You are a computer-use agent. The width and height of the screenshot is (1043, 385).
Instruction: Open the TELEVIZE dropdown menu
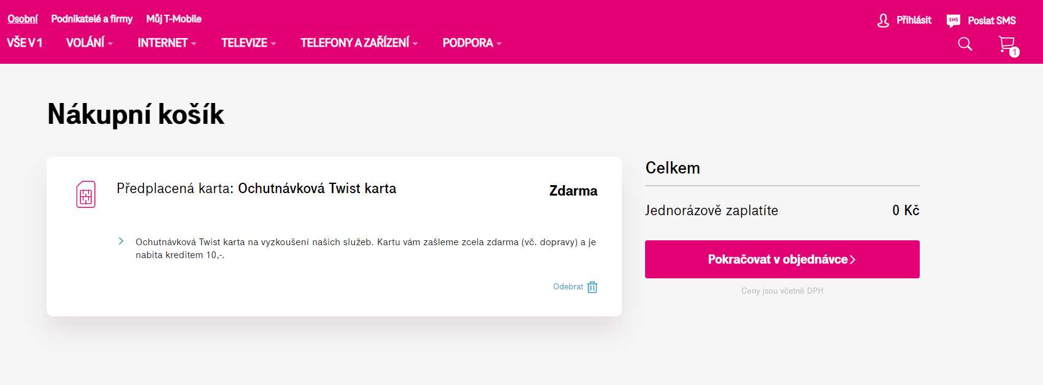click(248, 43)
